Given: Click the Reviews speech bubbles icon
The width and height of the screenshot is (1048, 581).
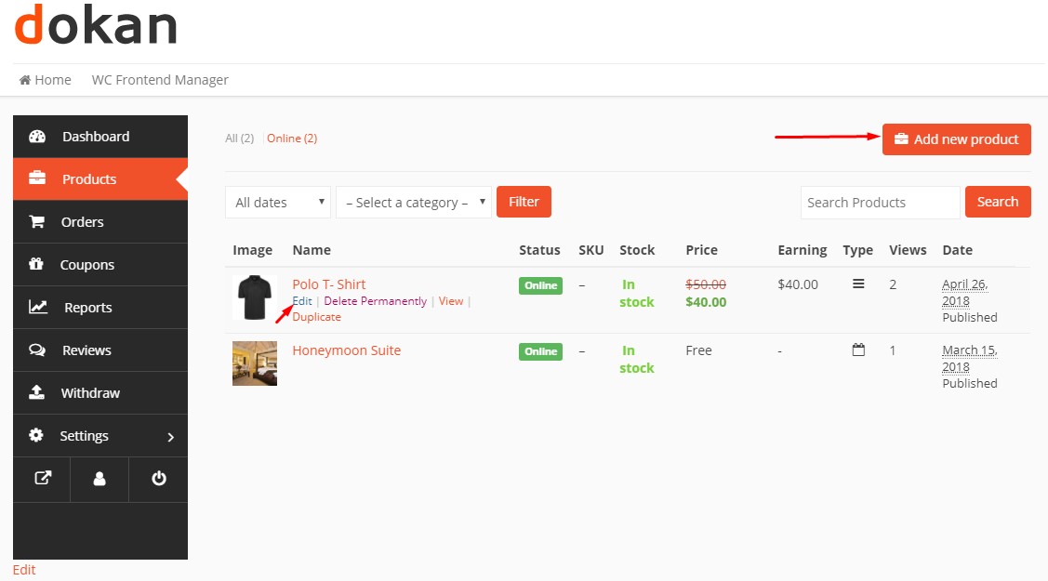Looking at the screenshot, I should 37,350.
